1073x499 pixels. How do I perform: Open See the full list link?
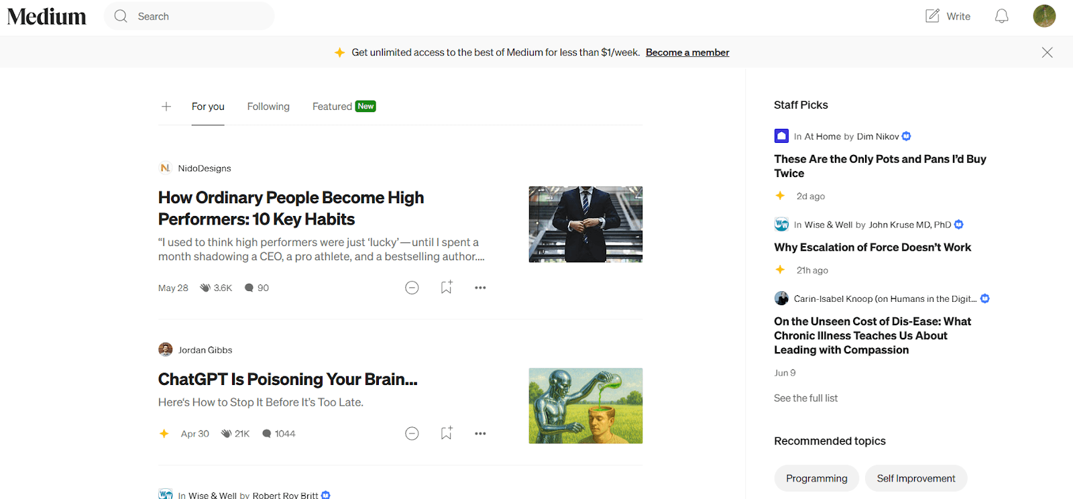click(x=805, y=398)
